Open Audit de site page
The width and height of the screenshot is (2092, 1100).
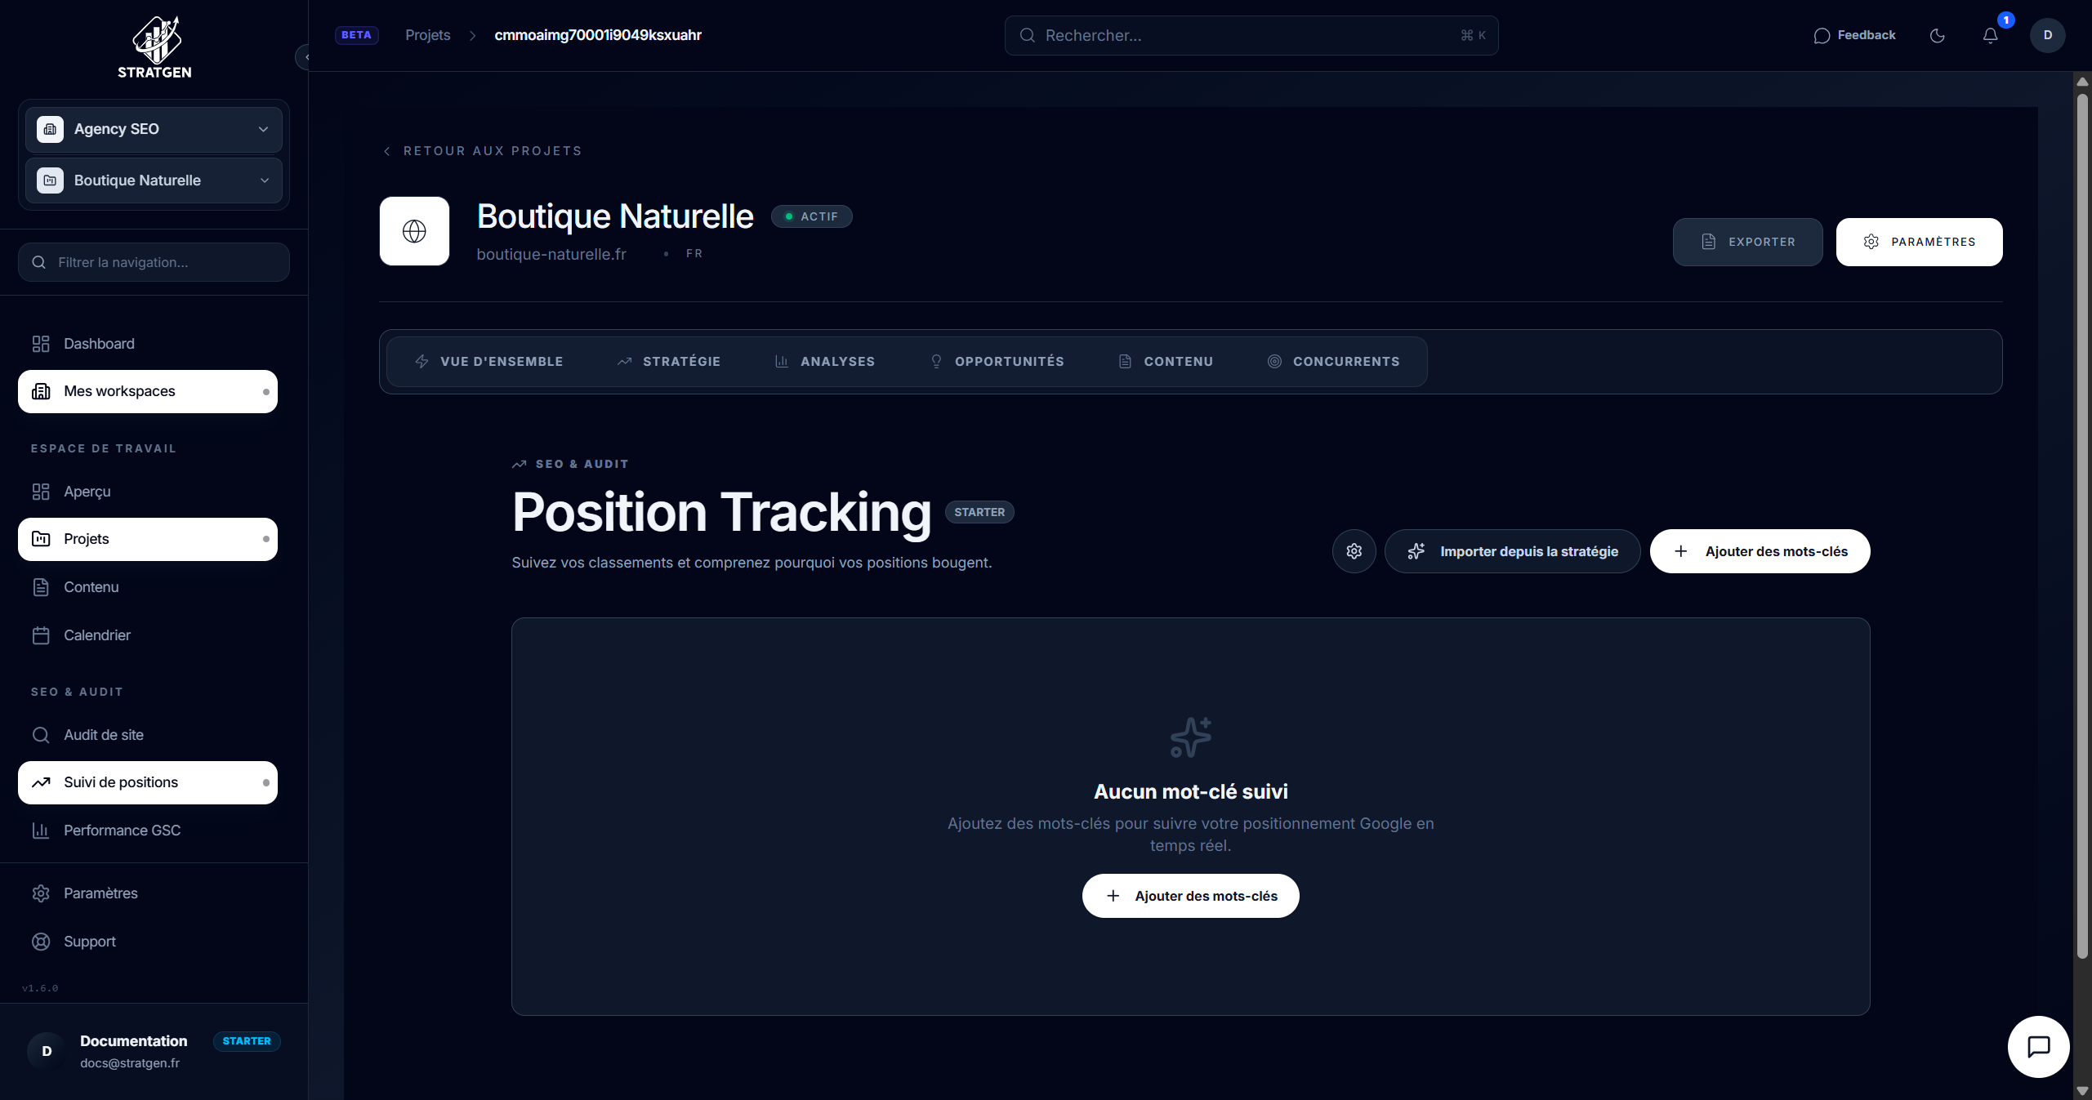(104, 735)
